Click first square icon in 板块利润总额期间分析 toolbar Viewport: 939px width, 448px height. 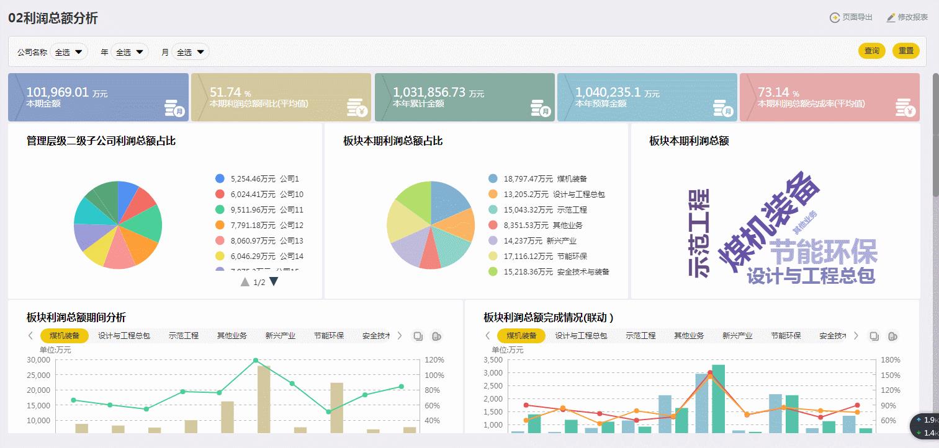click(x=418, y=336)
